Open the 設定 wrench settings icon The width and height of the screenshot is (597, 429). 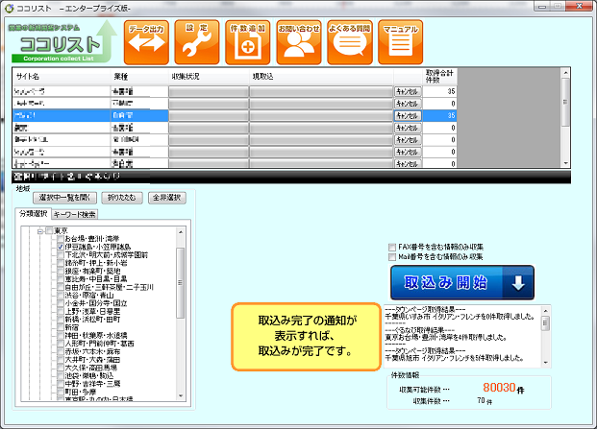pos(197,42)
